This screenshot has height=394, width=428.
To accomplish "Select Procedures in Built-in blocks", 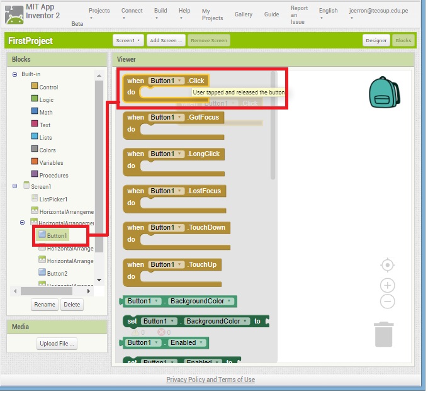I will [53, 175].
